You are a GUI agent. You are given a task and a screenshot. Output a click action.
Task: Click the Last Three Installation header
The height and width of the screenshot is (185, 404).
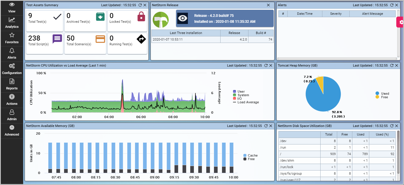tap(186, 33)
